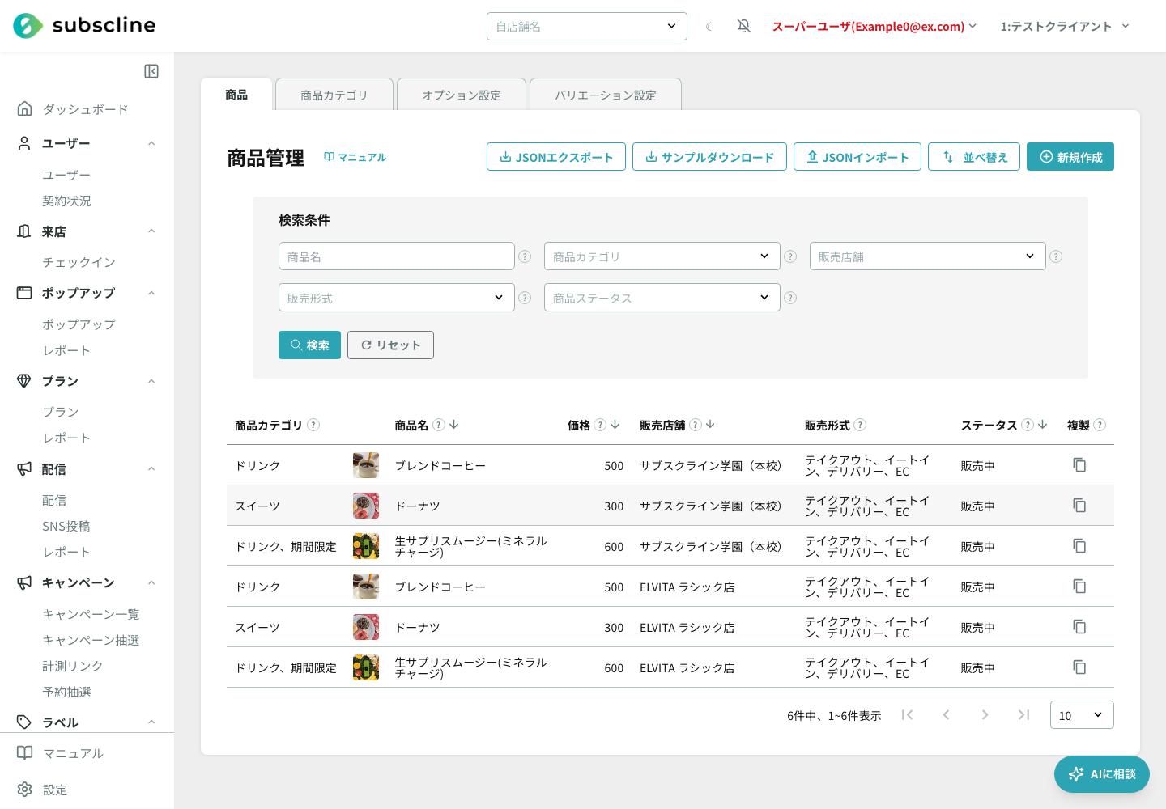Viewport: 1166px width, 809px height.
Task: Click help icon in 商品カテゴリ column header
Action: (x=313, y=425)
